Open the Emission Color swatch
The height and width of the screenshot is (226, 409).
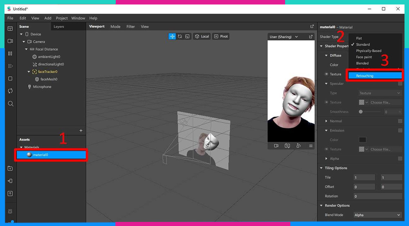(x=362, y=140)
